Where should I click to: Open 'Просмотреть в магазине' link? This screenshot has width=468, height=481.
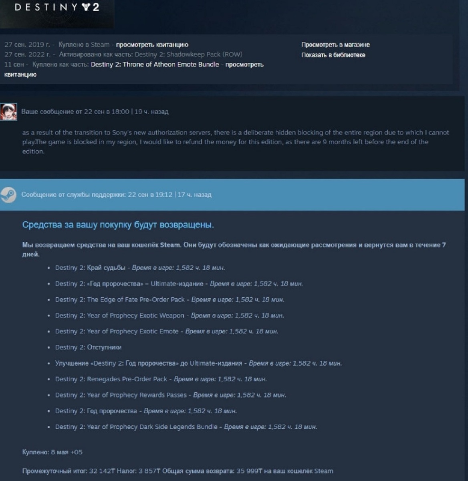[x=335, y=44]
